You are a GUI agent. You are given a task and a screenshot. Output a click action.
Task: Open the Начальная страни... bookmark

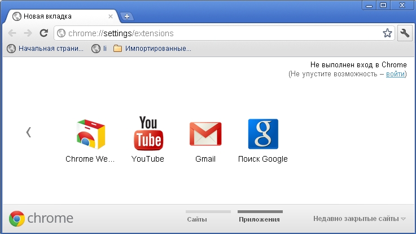point(45,49)
